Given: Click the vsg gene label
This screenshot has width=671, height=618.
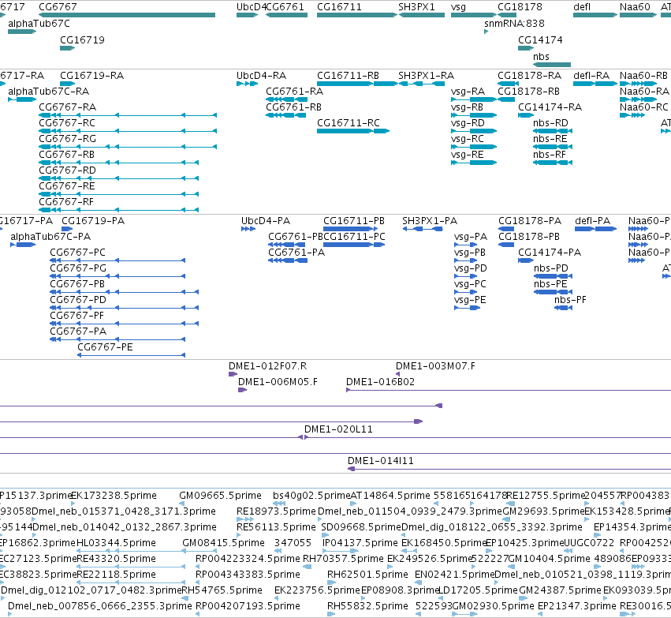Looking at the screenshot, I should coord(458,7).
